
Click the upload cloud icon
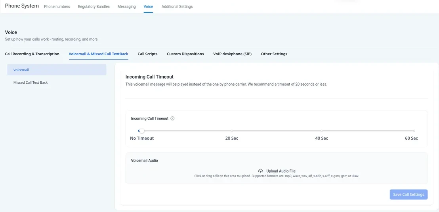coord(261,171)
